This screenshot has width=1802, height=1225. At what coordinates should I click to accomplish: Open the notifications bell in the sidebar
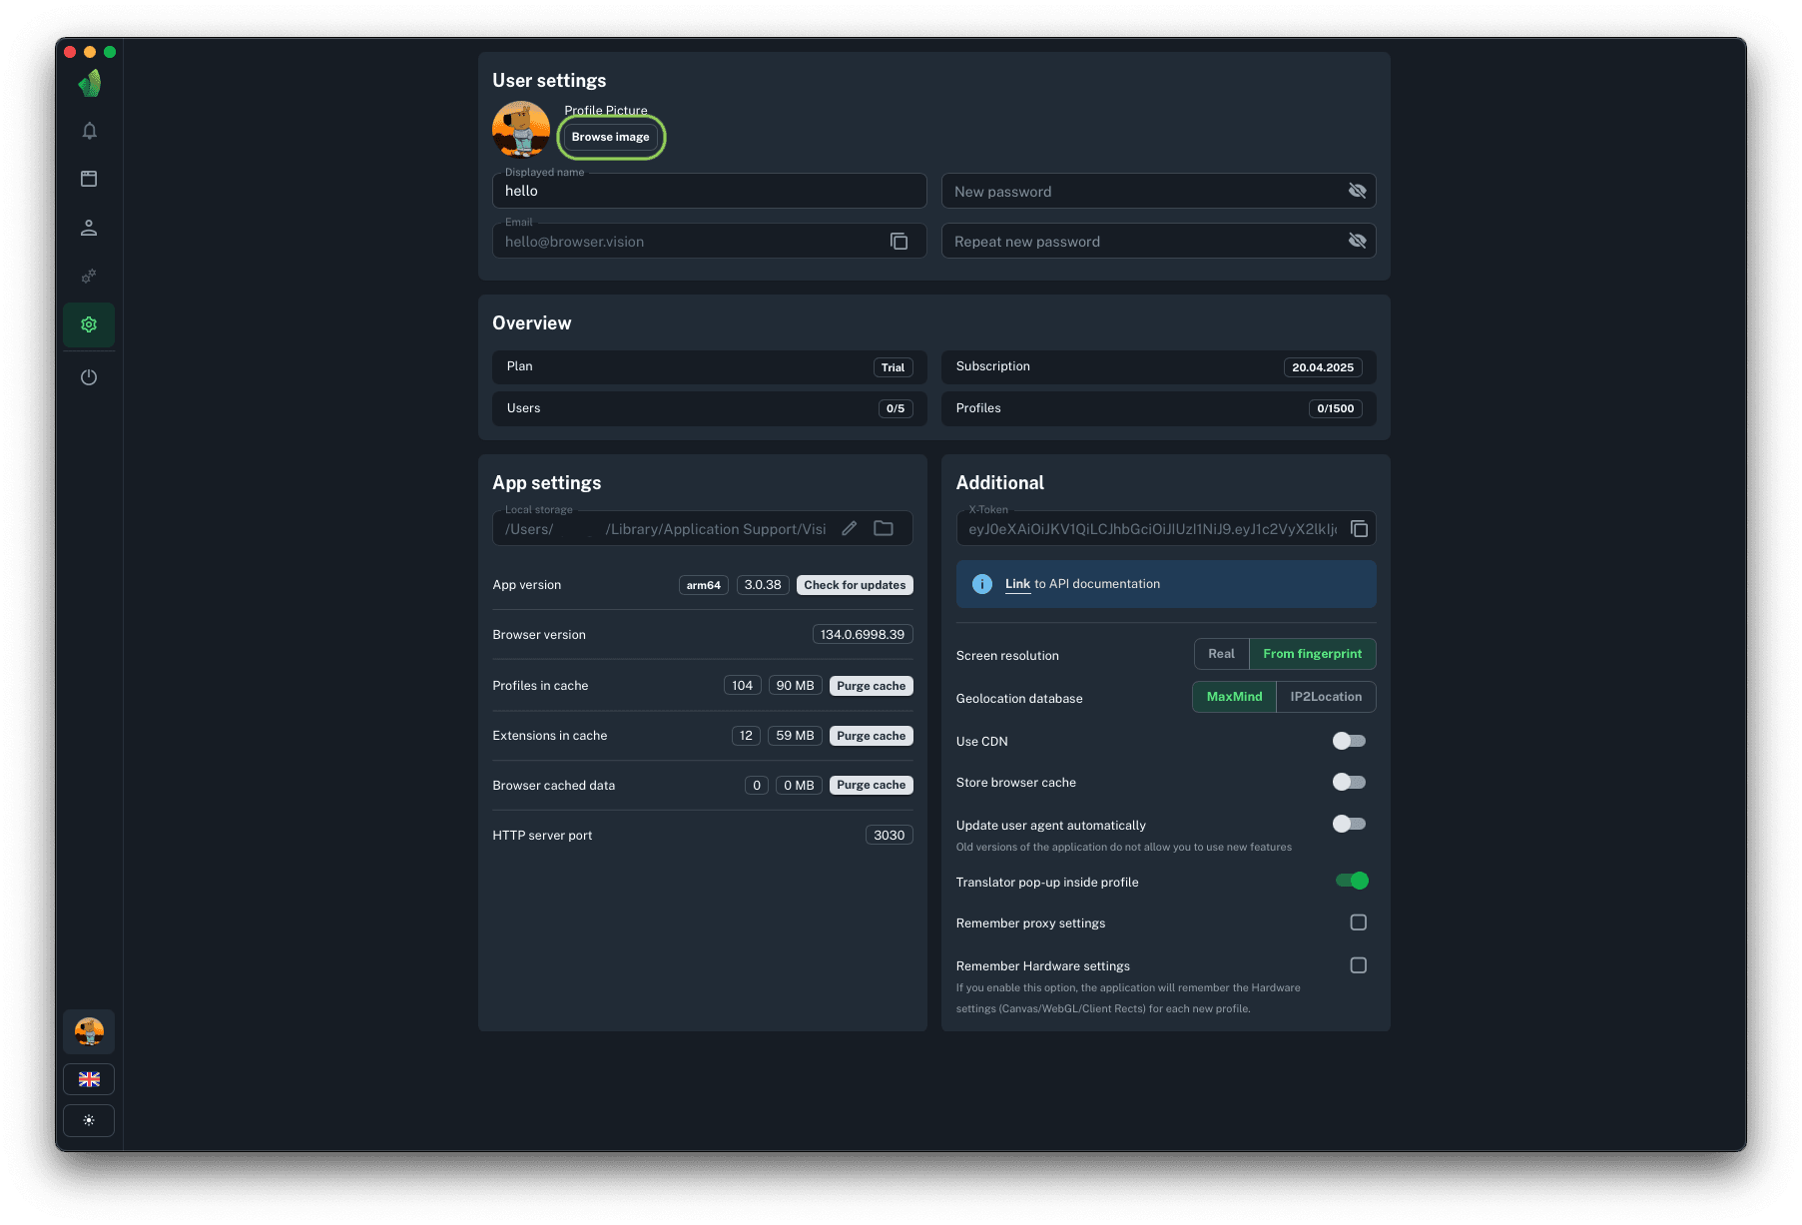point(89,130)
